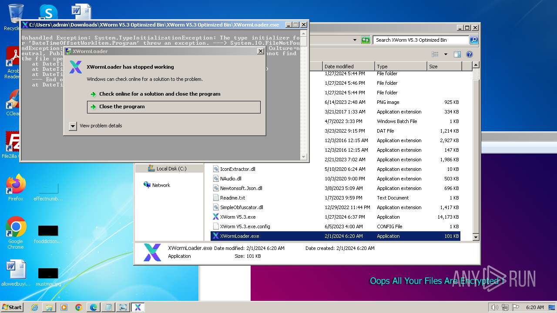
Task: Launch Internet Explorer from the taskbar
Action: 34,307
